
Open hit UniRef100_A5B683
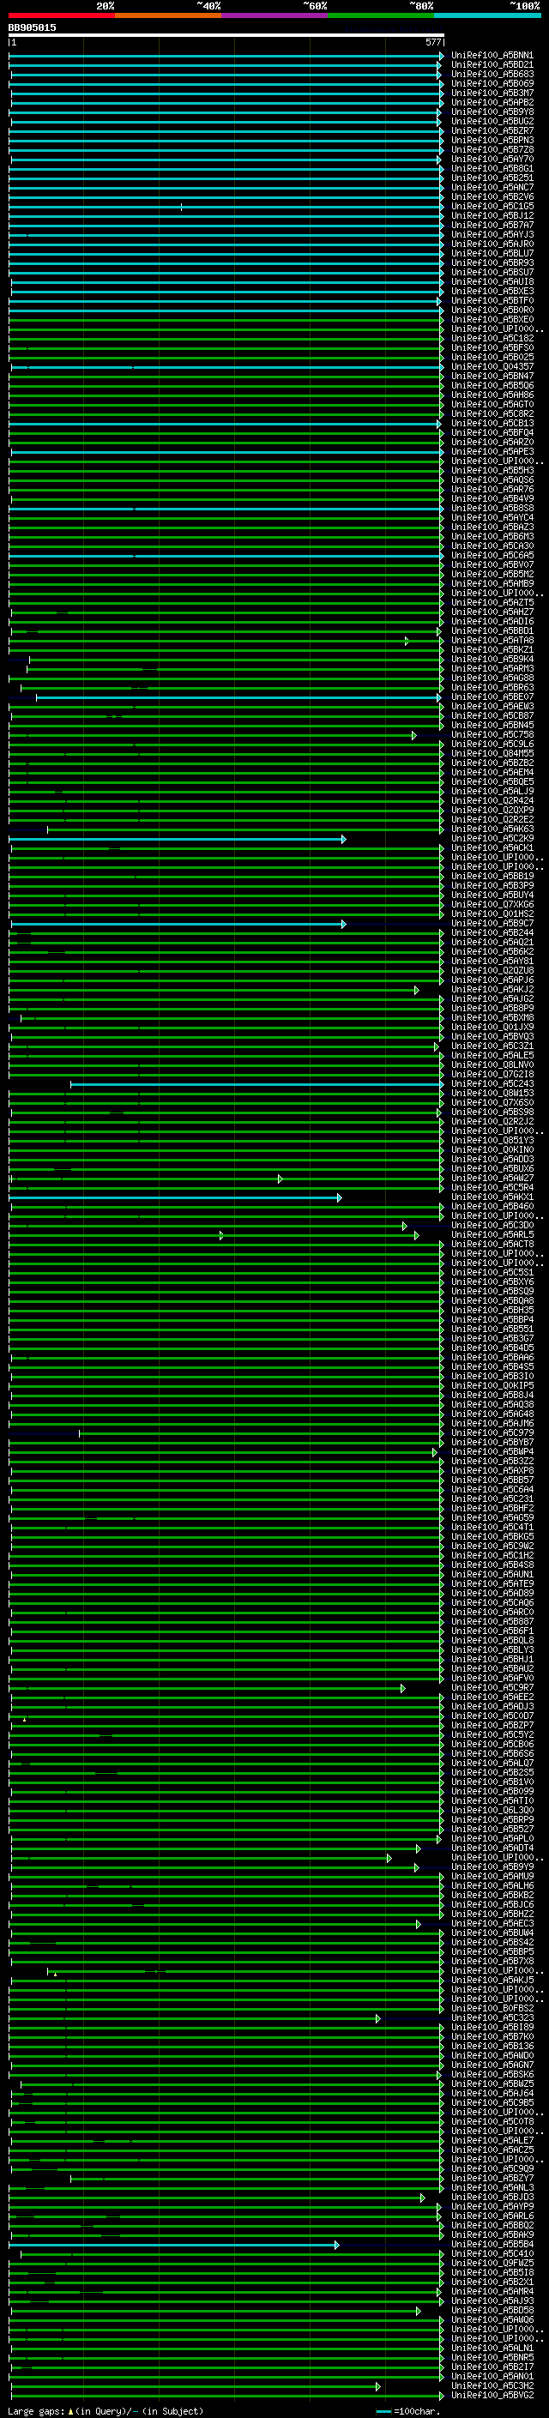click(x=492, y=74)
